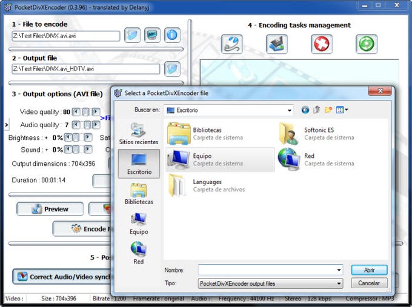Click the browse icon beside Output file
Viewport: 412px width, 307px height.
(x=172, y=69)
